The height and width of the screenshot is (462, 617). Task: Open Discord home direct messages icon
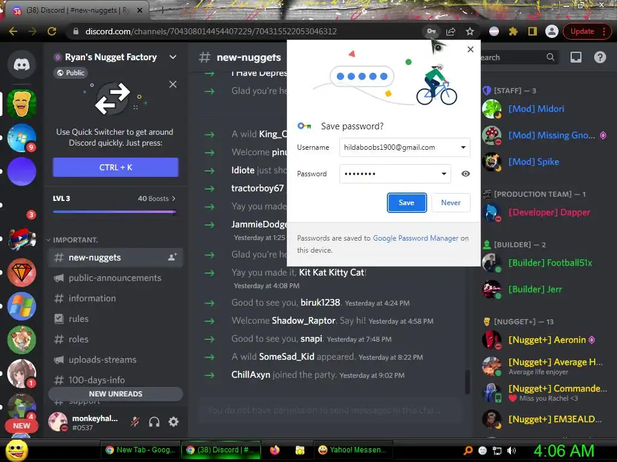(22, 64)
